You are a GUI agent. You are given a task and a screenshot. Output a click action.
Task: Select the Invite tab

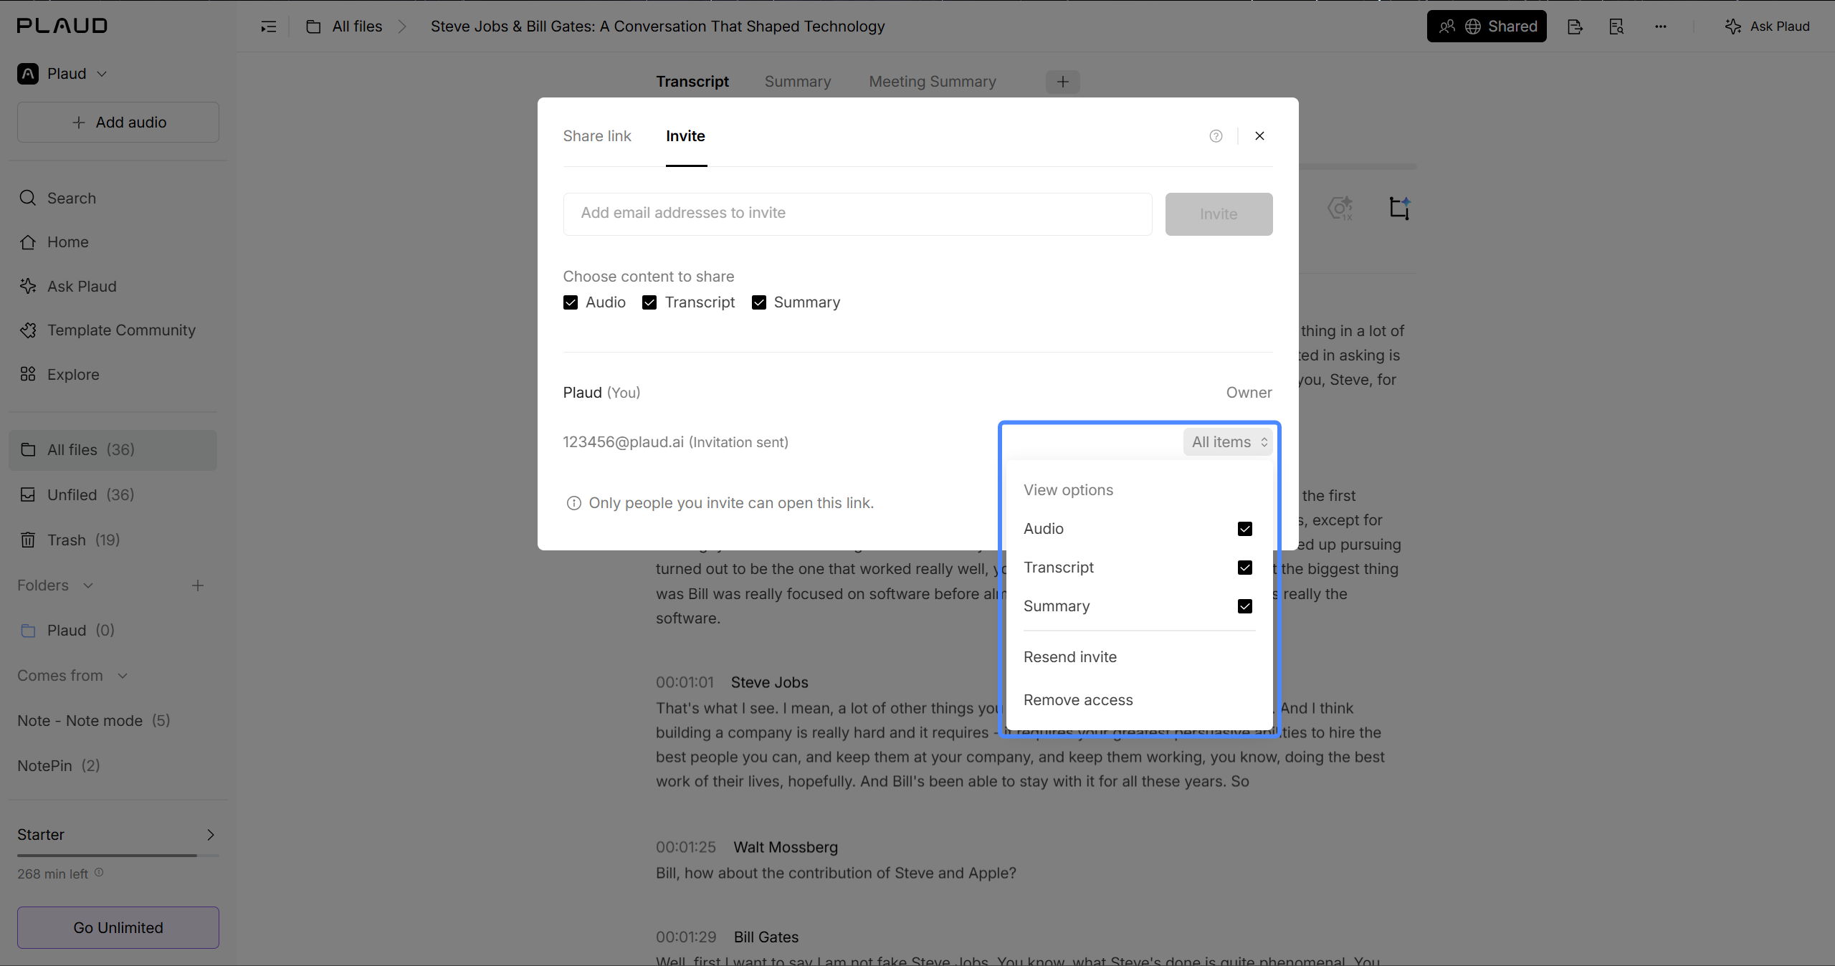(685, 136)
